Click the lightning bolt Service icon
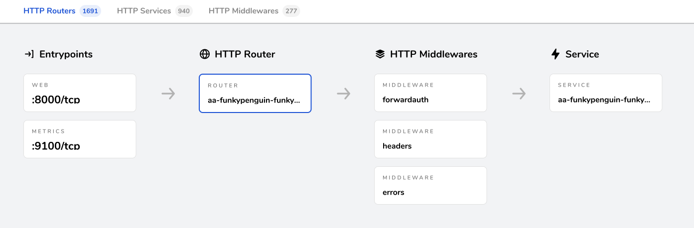The width and height of the screenshot is (694, 228). (x=555, y=54)
